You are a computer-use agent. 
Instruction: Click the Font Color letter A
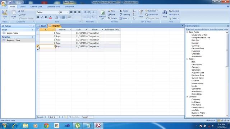coord(50,17)
